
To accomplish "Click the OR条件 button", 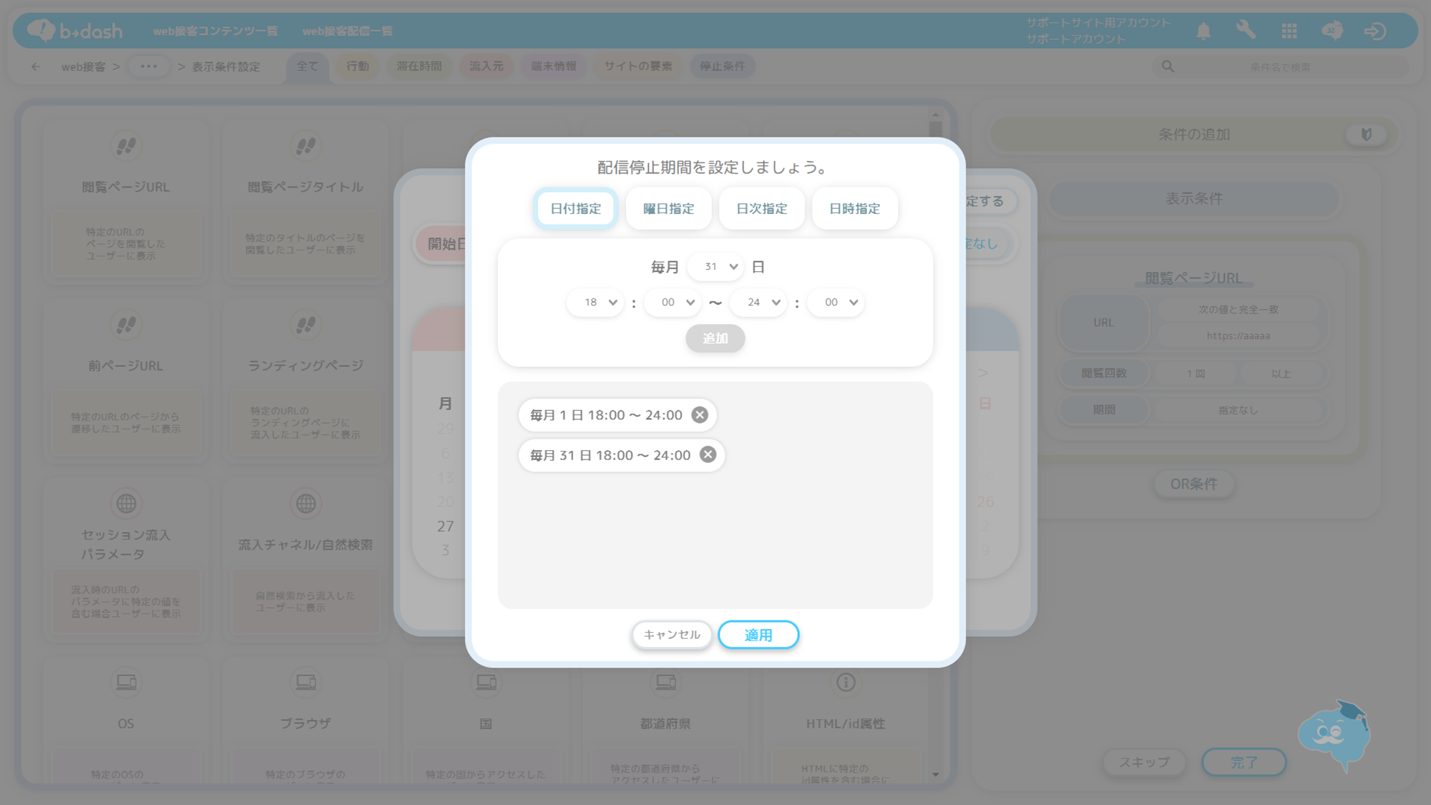I will tap(1193, 484).
